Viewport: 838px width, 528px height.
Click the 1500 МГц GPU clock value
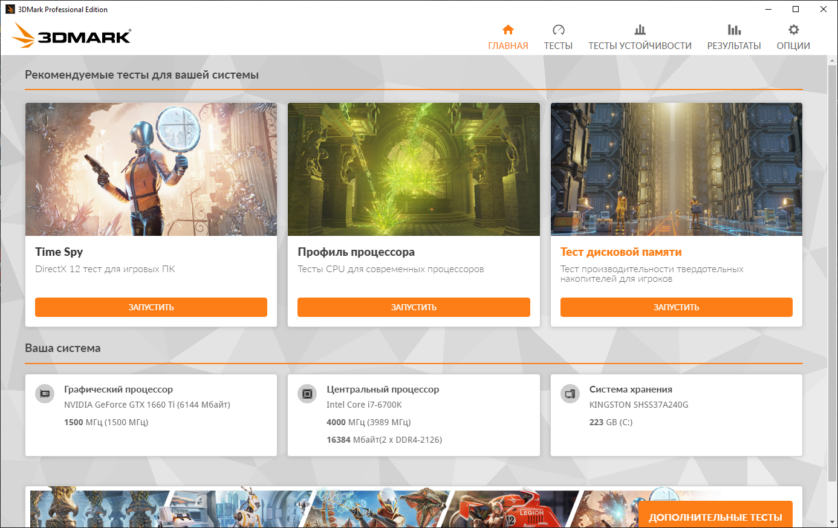point(106,422)
